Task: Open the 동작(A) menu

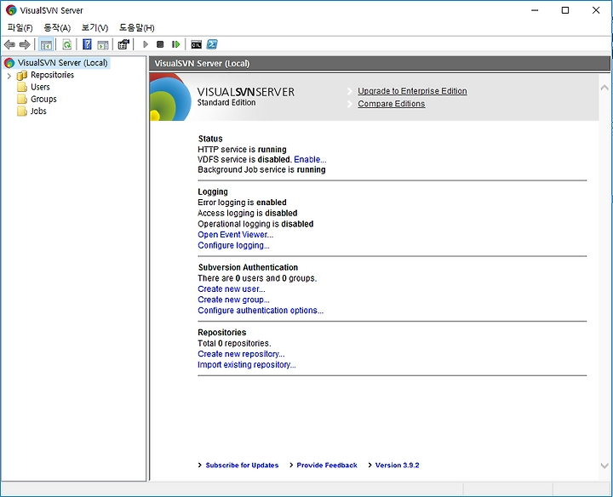Action: [x=57, y=28]
